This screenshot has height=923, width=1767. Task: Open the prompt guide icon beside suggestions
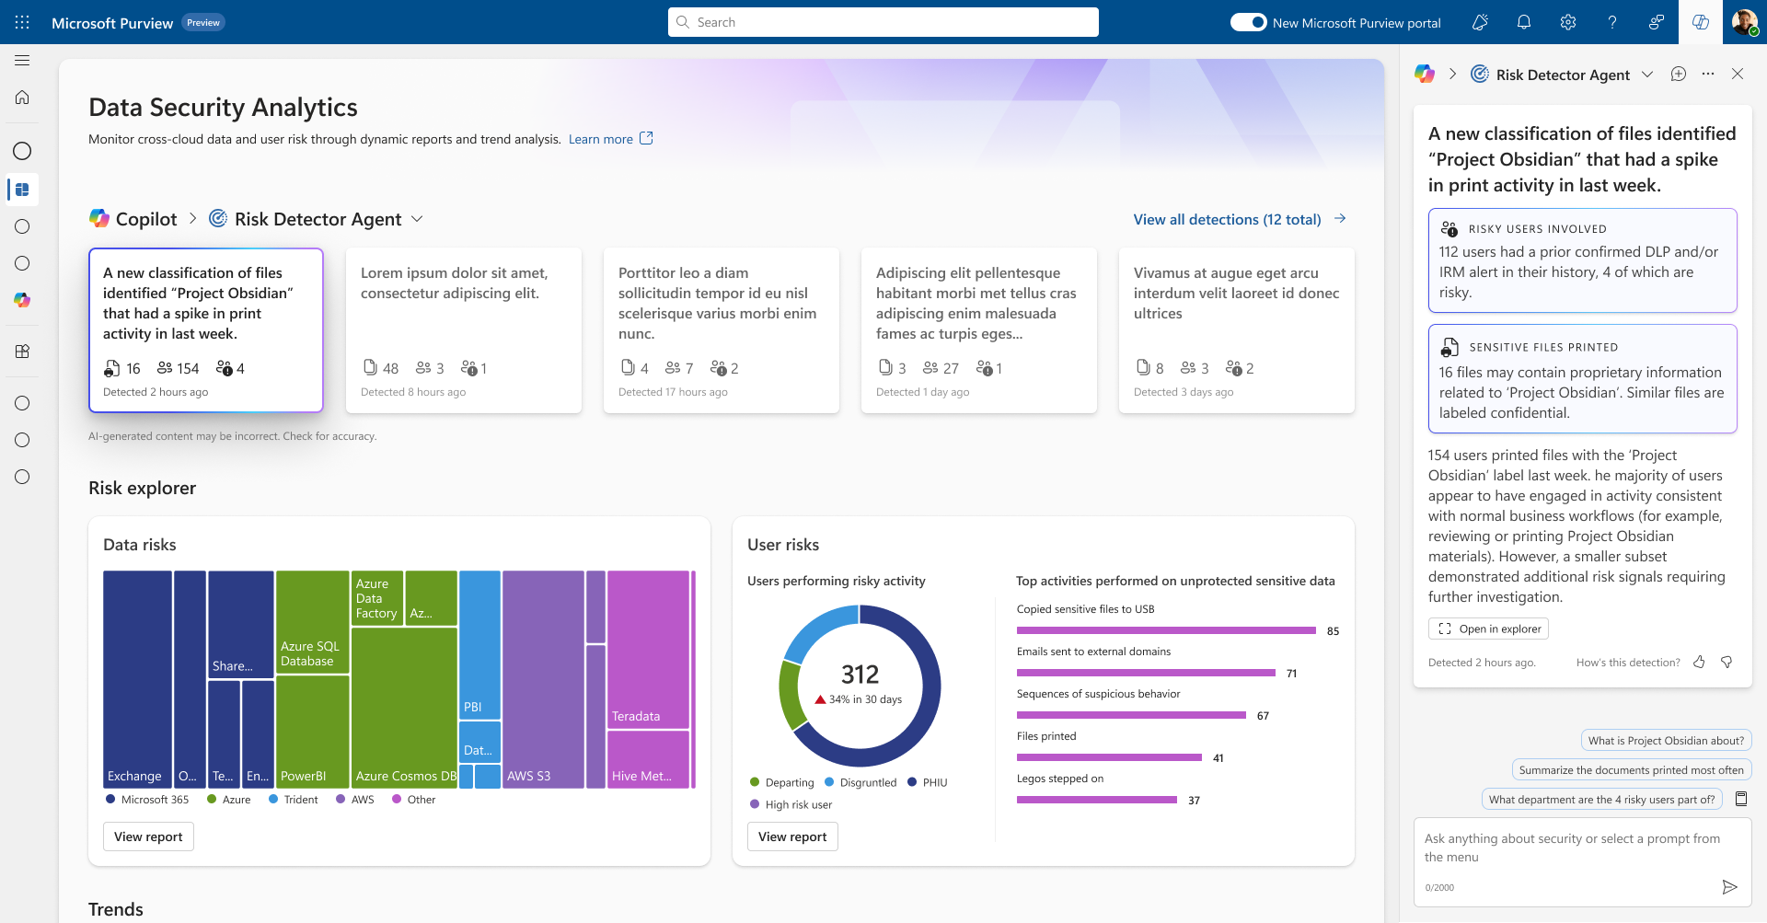pyautogui.click(x=1741, y=799)
